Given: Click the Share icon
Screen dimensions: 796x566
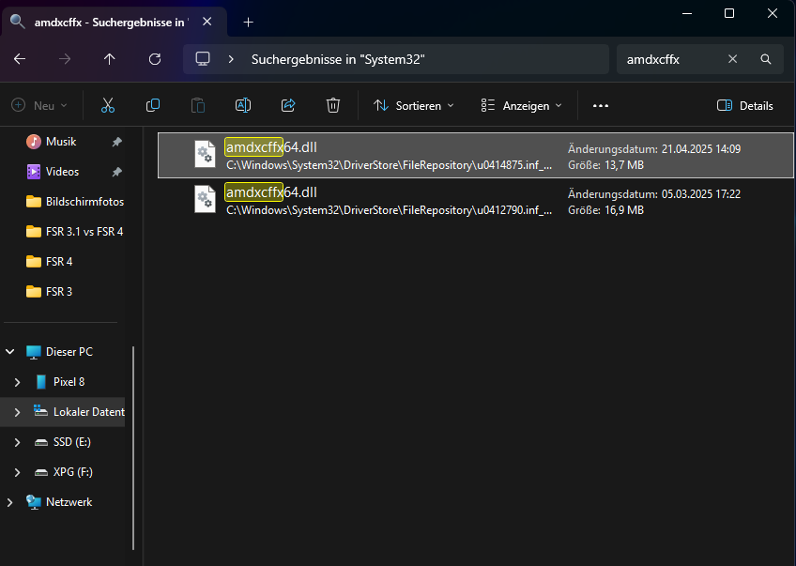Looking at the screenshot, I should pyautogui.click(x=288, y=105).
